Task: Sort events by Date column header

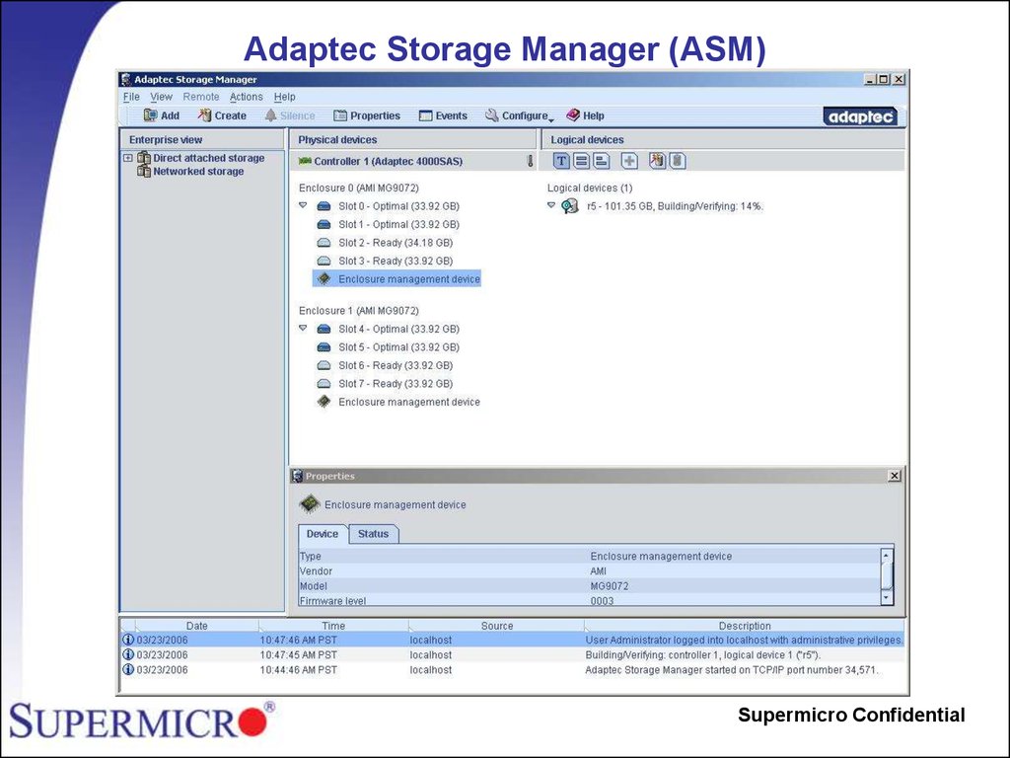Action: pyautogui.click(x=196, y=626)
